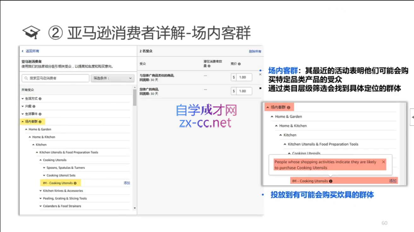
Task: Close the Cooking Utensils tooltip with its X
Action: pyautogui.click(x=383, y=162)
